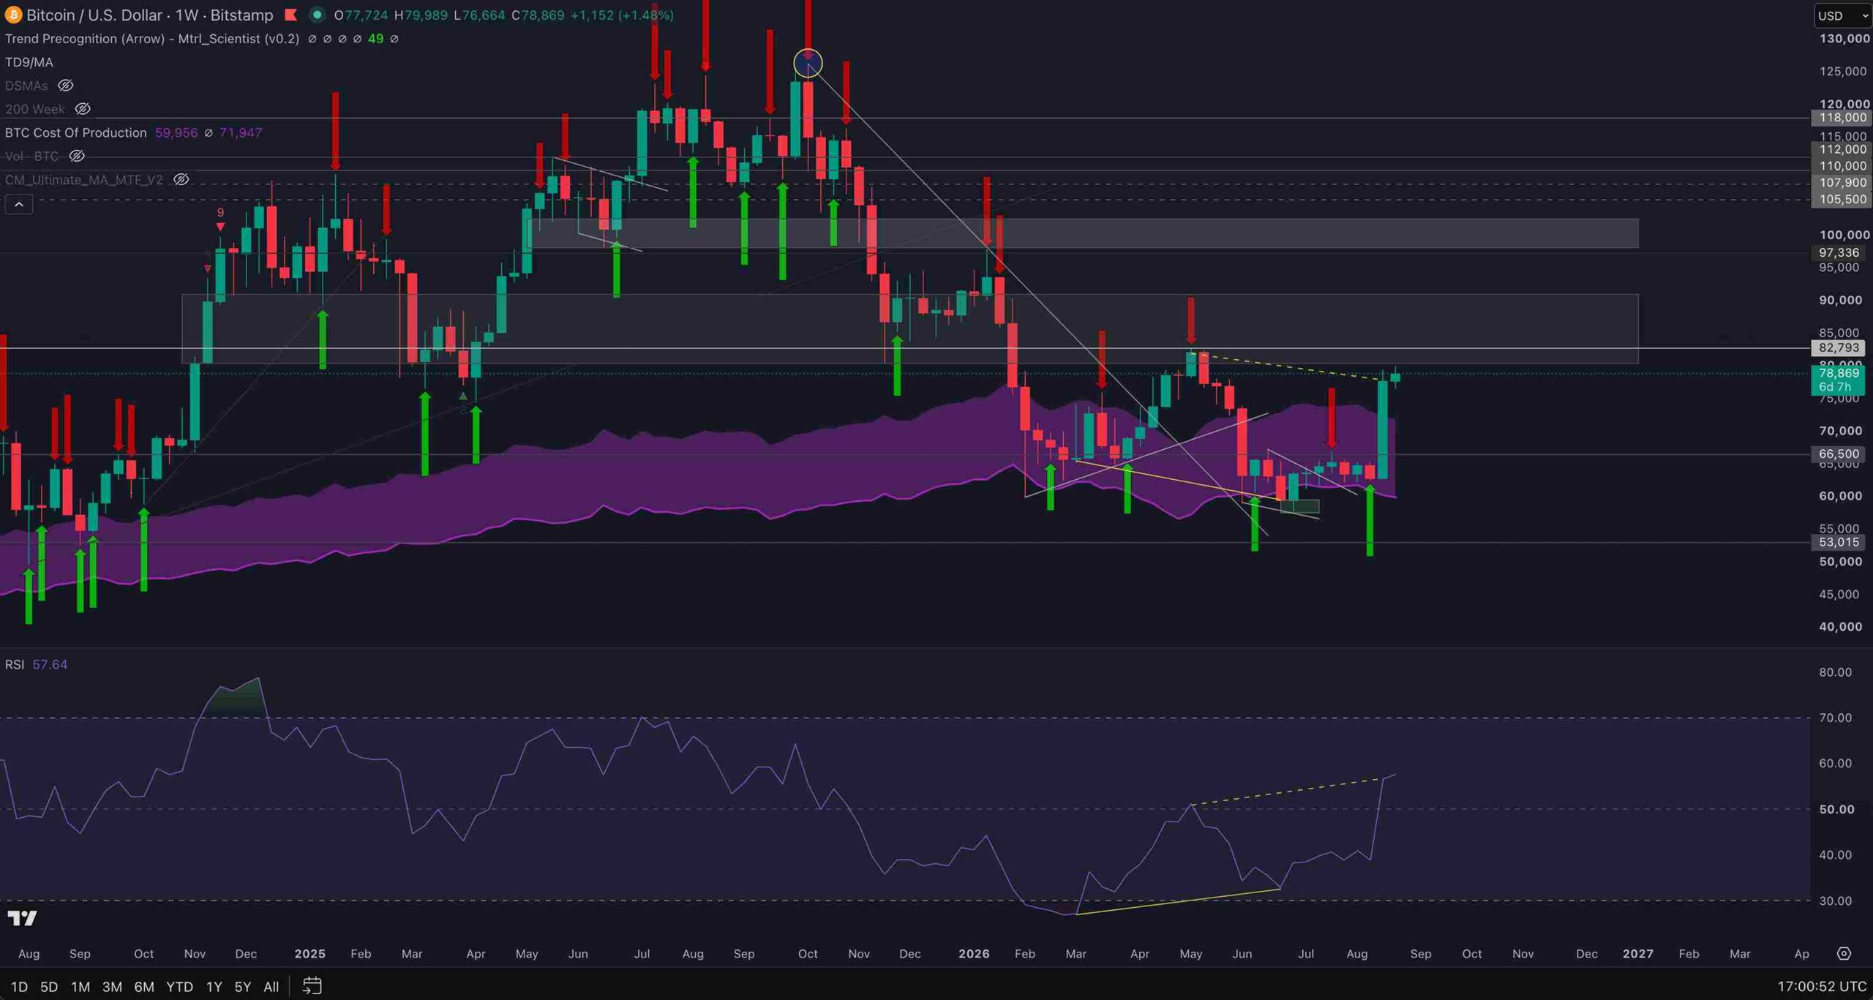Click the green 78,869 current price label
Viewport: 1873px width, 1000px height.
pyautogui.click(x=1839, y=380)
